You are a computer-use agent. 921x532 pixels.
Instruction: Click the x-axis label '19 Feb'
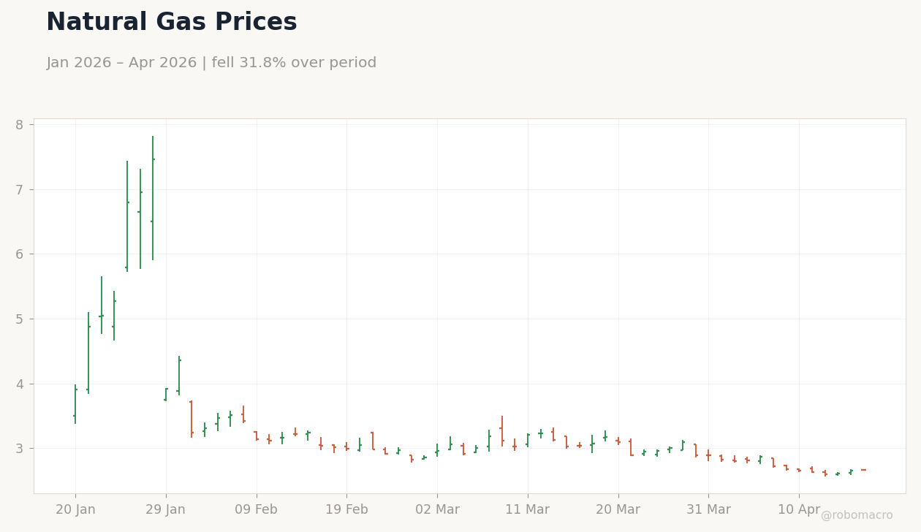tap(346, 510)
